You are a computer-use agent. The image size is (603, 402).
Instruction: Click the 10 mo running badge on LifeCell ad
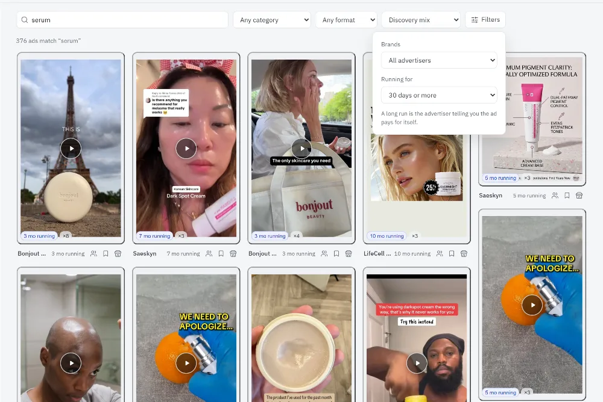click(387, 236)
